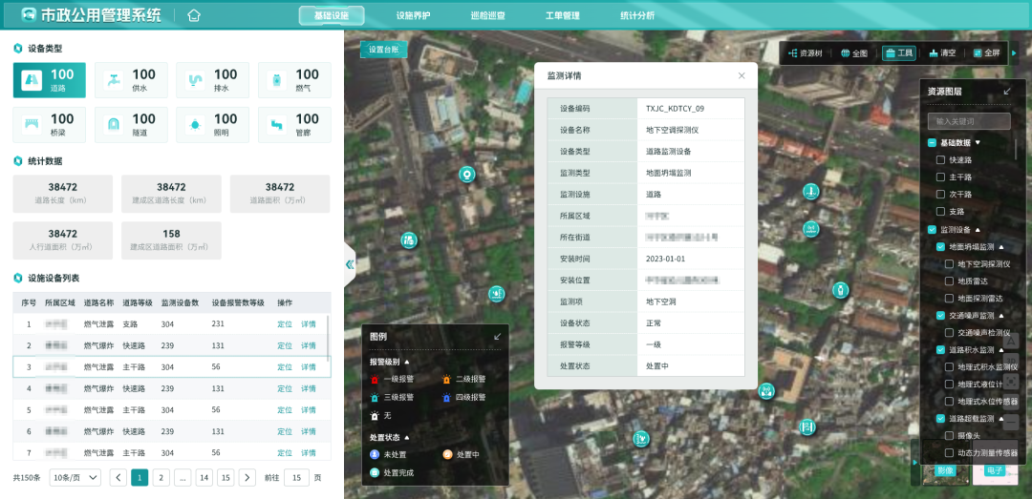Close the 监测详情 dialog

[742, 75]
